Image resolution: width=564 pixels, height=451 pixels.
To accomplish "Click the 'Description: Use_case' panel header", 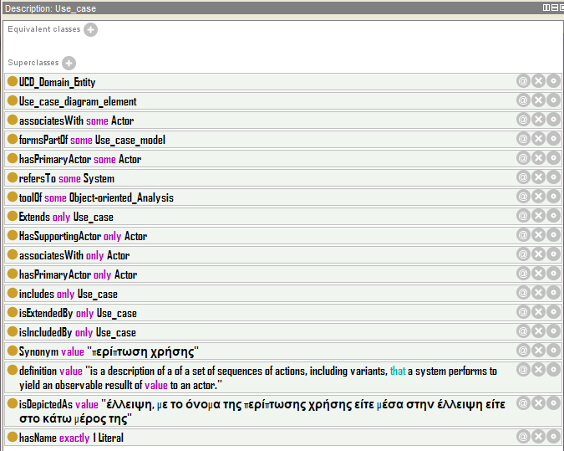I will [x=282, y=8].
